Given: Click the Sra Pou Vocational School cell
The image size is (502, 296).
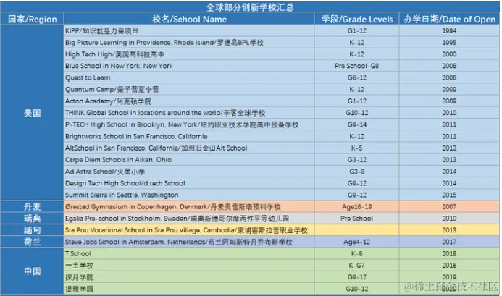Looking at the screenshot, I should click(189, 230).
